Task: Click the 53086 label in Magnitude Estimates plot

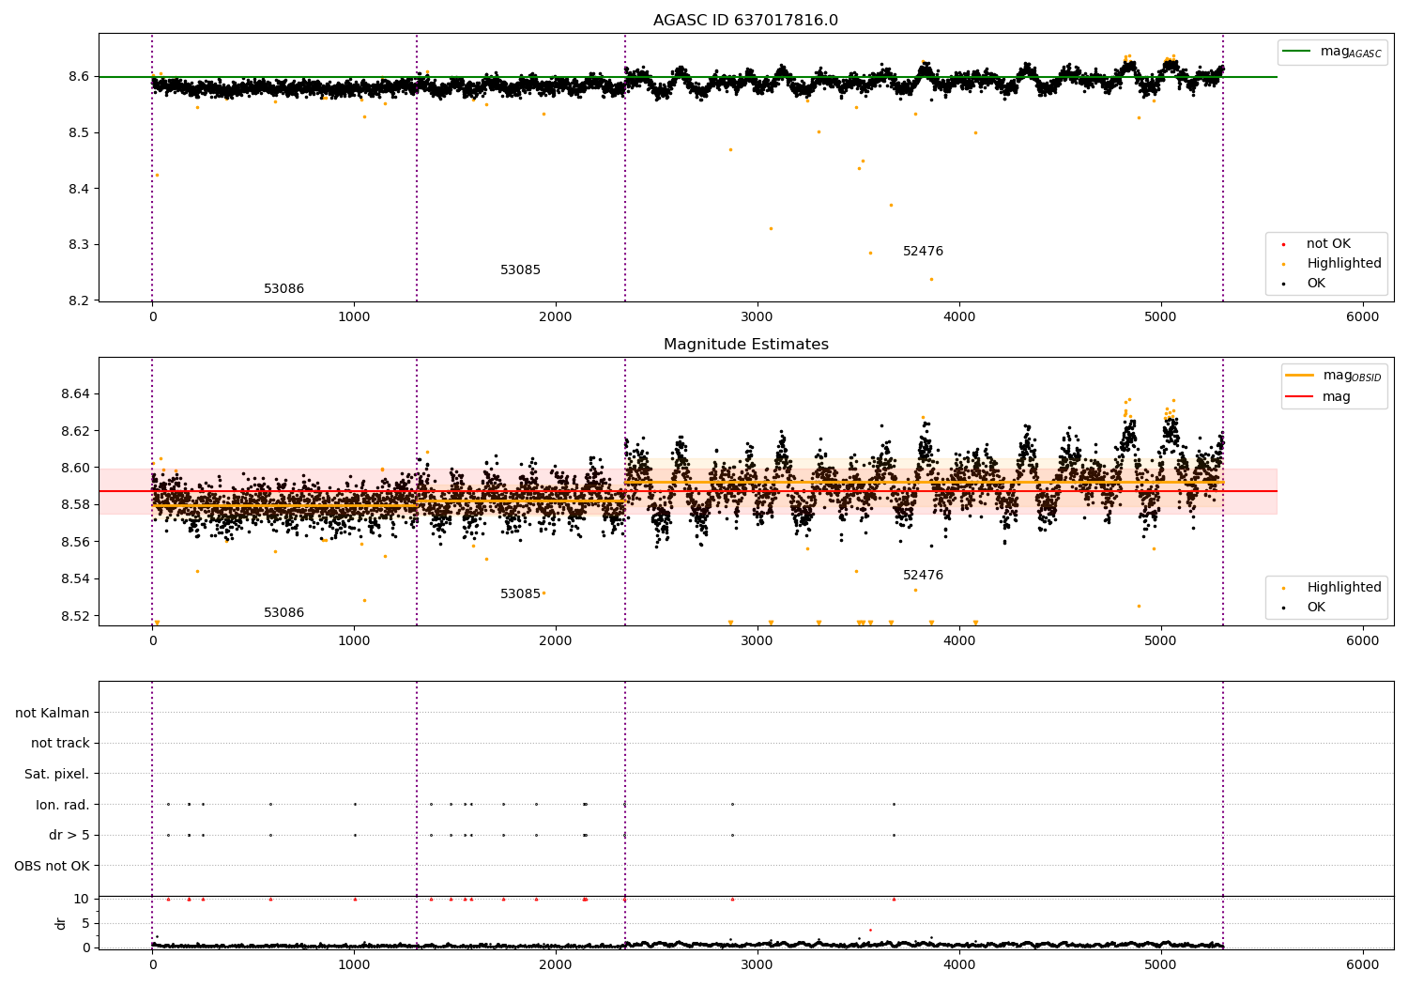Action: [x=283, y=613]
